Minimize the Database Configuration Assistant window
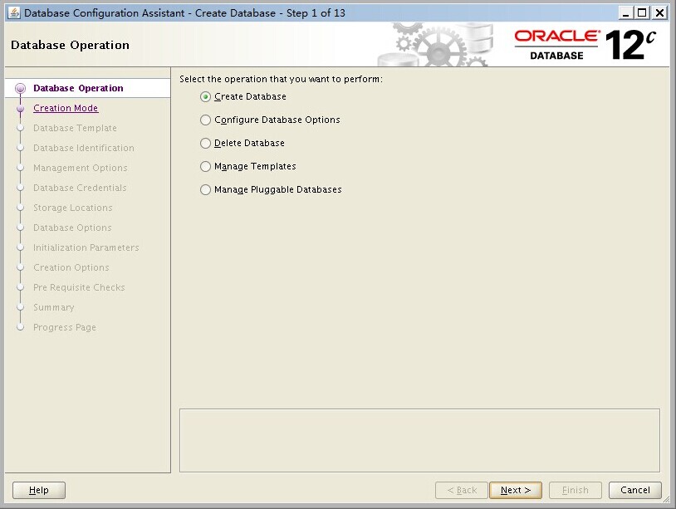This screenshot has height=509, width=676. [x=625, y=12]
